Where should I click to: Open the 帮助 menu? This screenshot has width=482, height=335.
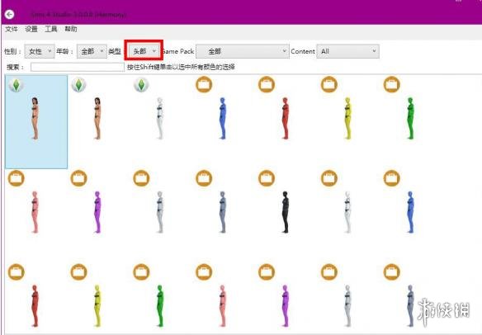pyautogui.click(x=71, y=29)
